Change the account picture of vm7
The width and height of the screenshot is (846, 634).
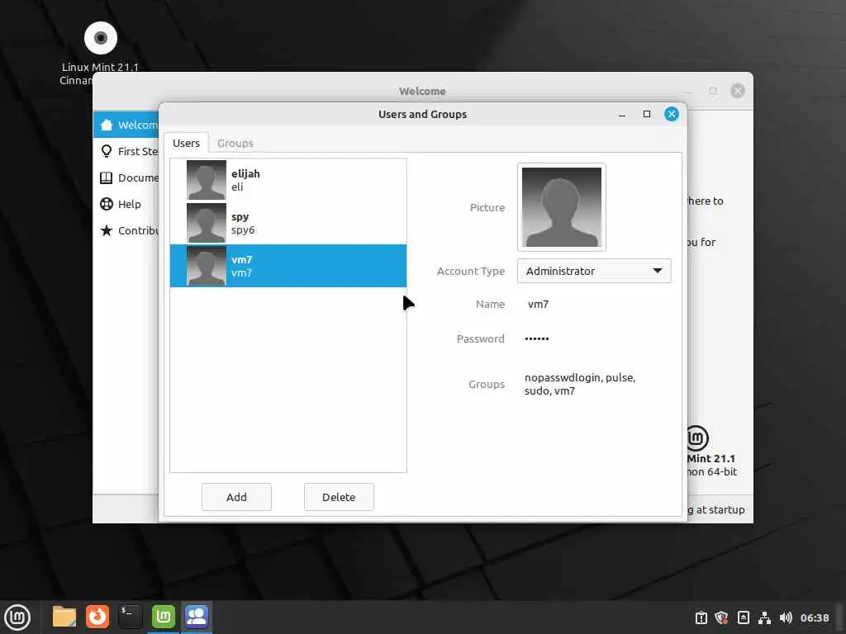[562, 207]
